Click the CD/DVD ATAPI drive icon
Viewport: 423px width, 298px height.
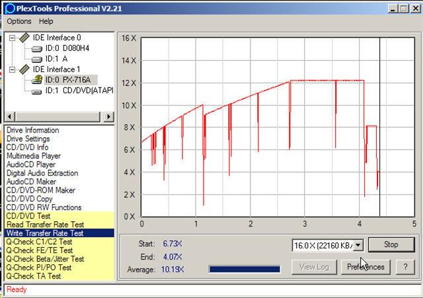[36, 90]
